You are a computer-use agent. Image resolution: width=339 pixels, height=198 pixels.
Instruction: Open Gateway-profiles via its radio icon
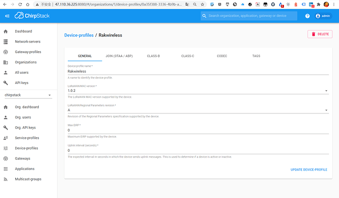click(6, 52)
